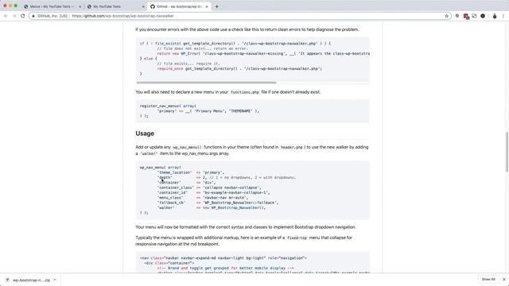Open the Chrome menu with three dots
Screen dimensions: 509x286
(x=503, y=16)
